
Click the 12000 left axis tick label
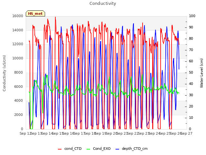[18, 44]
